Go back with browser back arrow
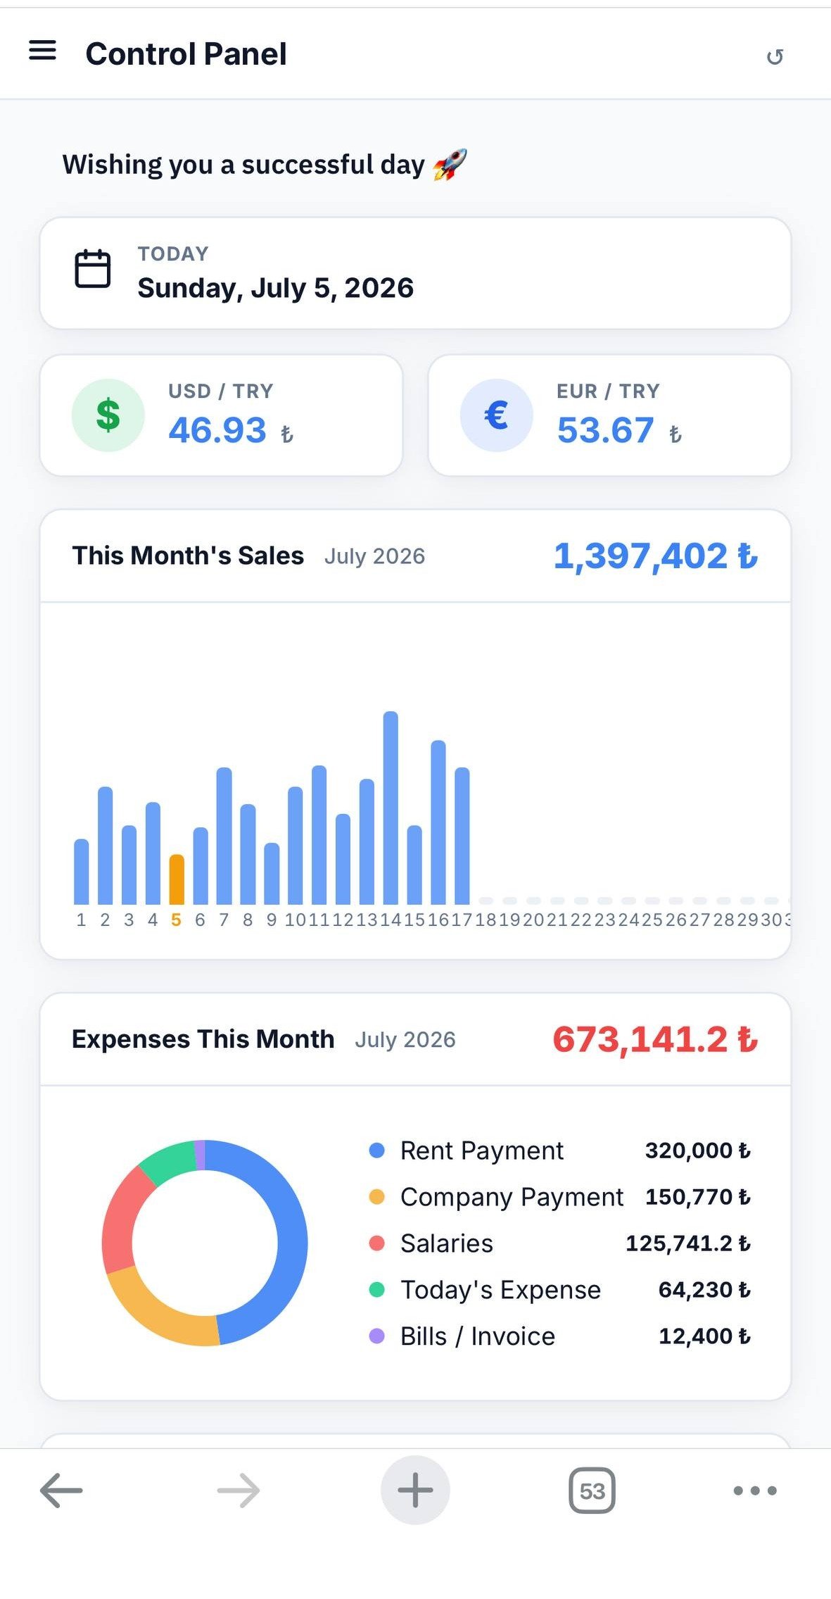The width and height of the screenshot is (831, 1599). 61,1490
